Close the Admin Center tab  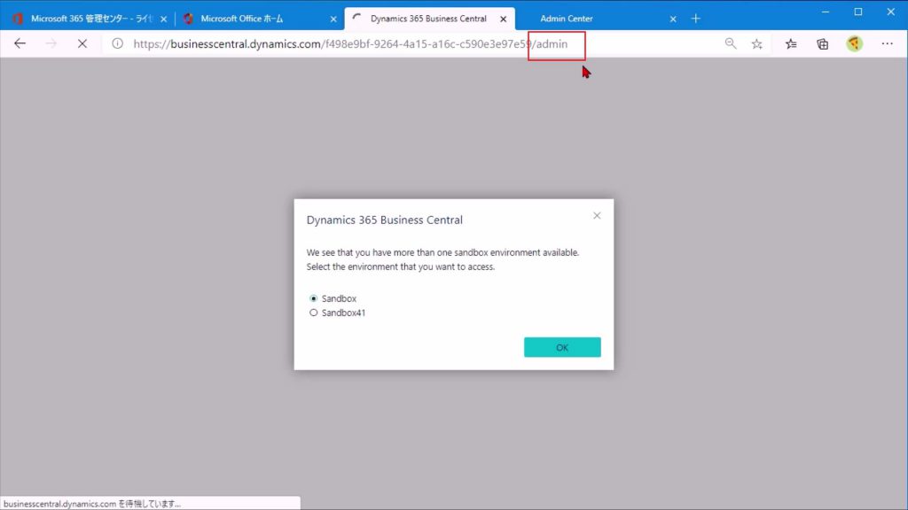coord(673,19)
